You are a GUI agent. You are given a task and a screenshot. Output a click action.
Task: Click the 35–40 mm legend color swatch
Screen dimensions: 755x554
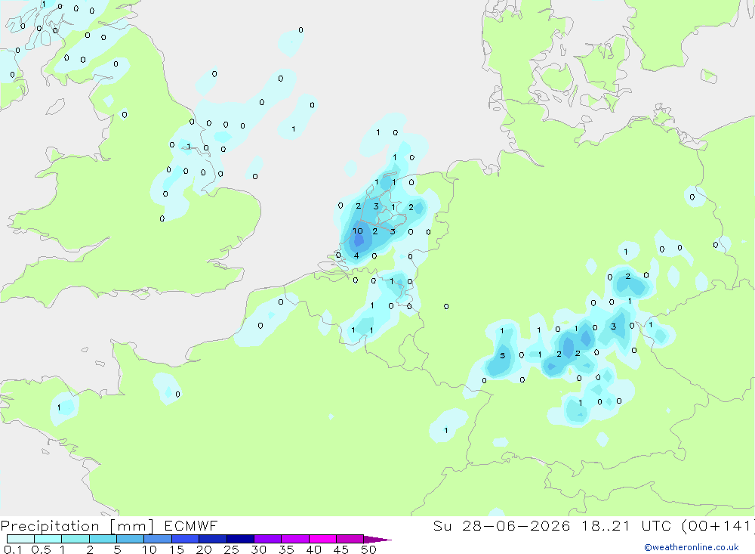(295, 539)
